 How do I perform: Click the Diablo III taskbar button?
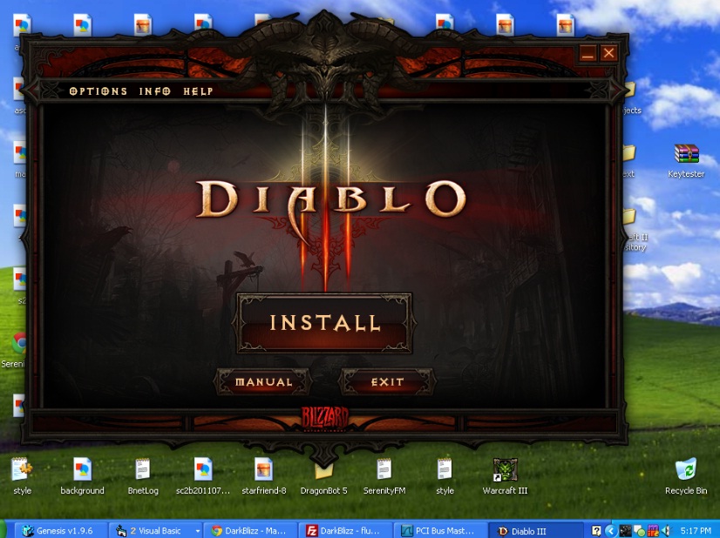click(536, 531)
